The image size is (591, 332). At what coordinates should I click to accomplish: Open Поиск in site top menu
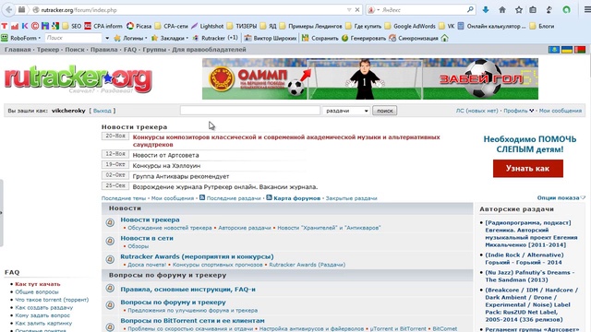click(75, 49)
